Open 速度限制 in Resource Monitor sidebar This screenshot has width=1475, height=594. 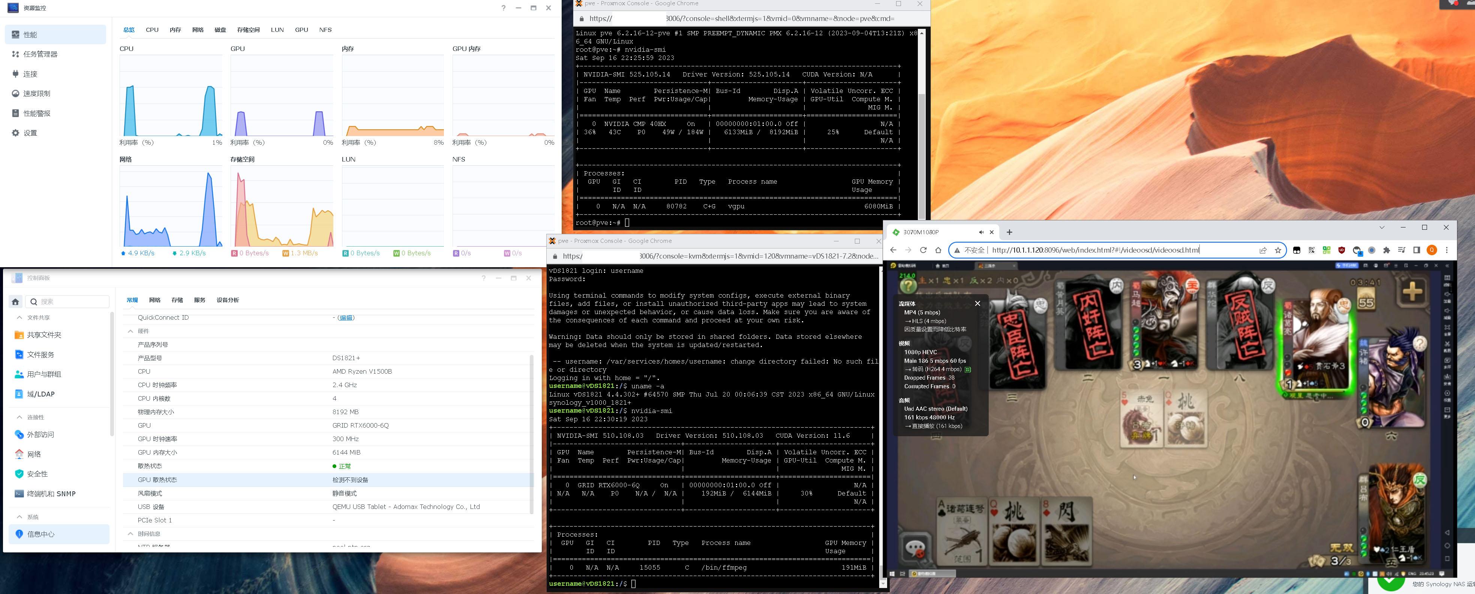(x=55, y=93)
